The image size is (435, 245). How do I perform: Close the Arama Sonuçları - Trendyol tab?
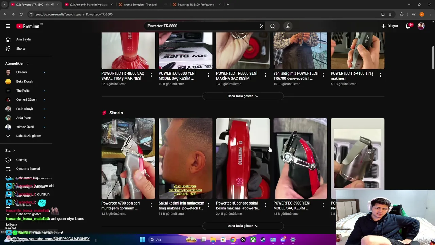166,5
